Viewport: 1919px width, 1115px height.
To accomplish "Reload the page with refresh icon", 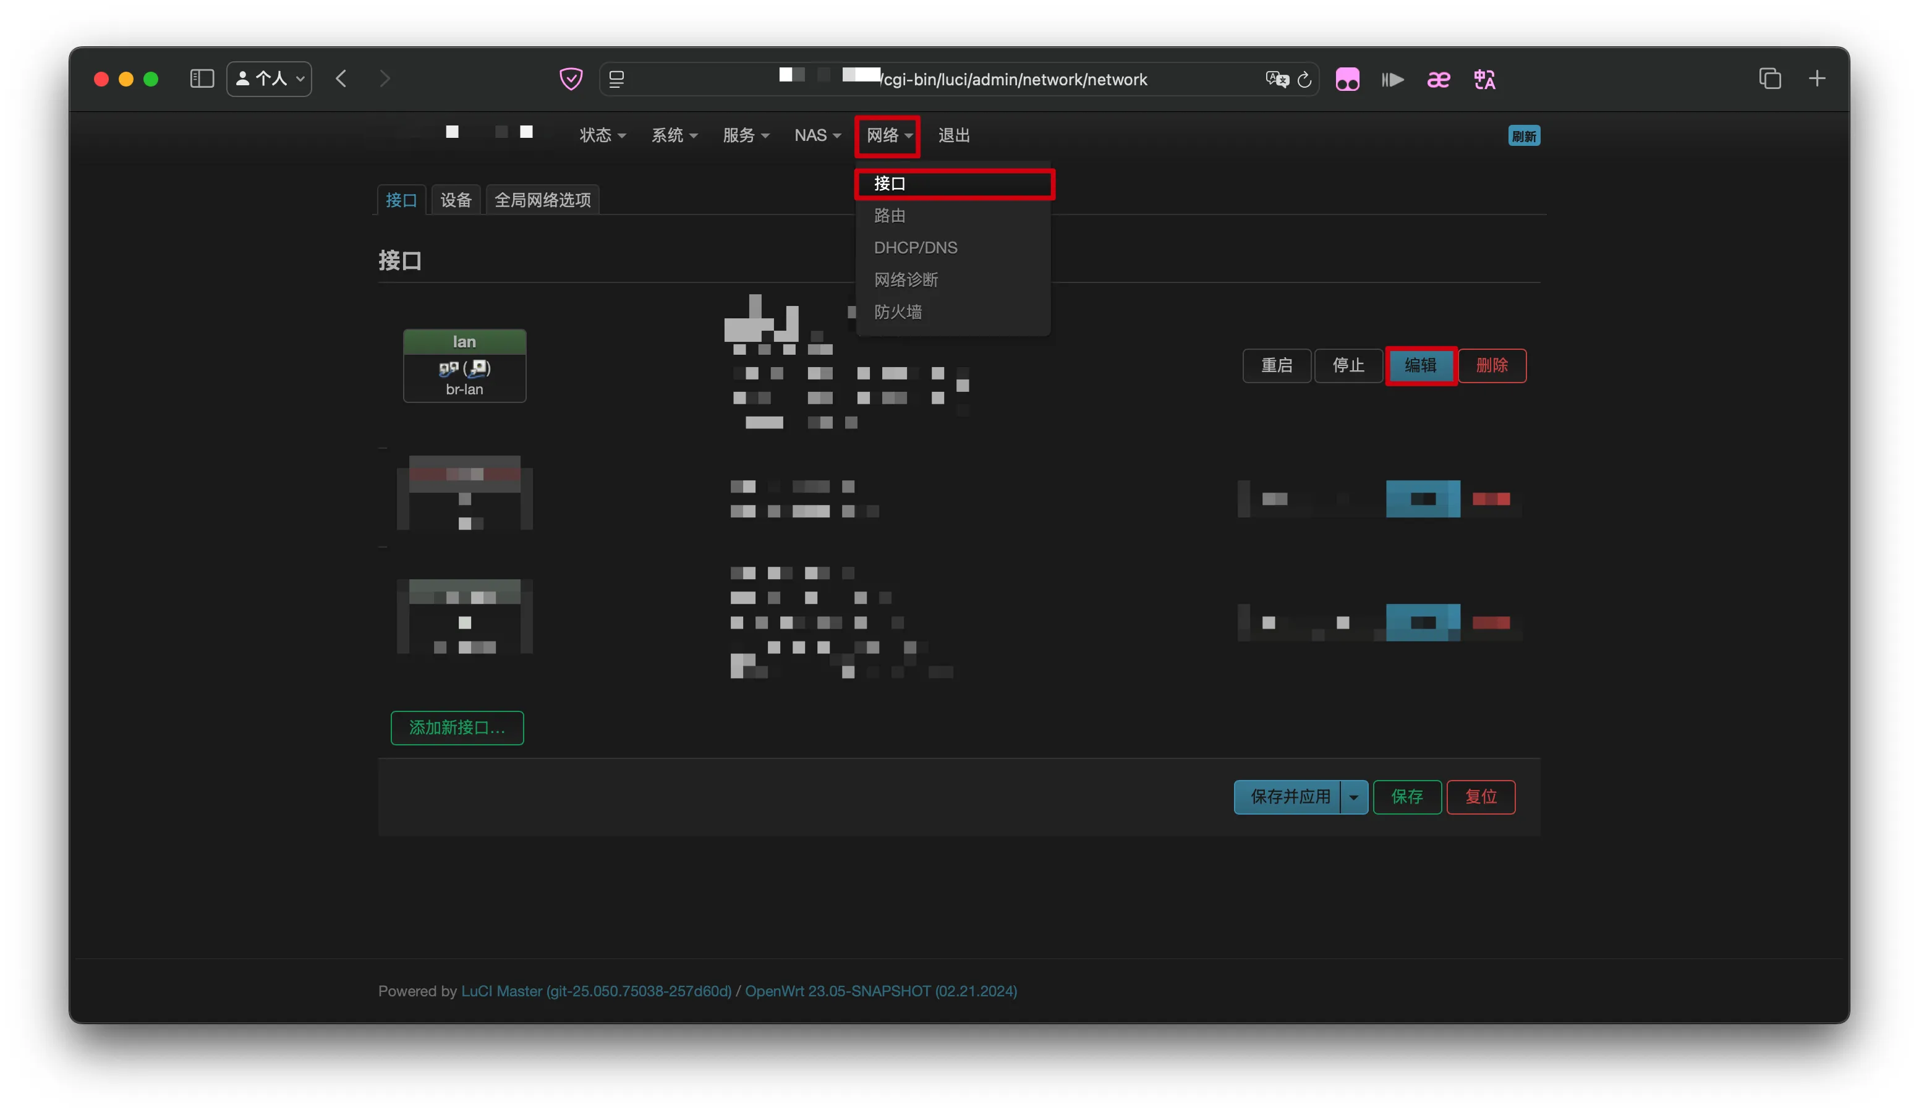I will [x=1304, y=79].
